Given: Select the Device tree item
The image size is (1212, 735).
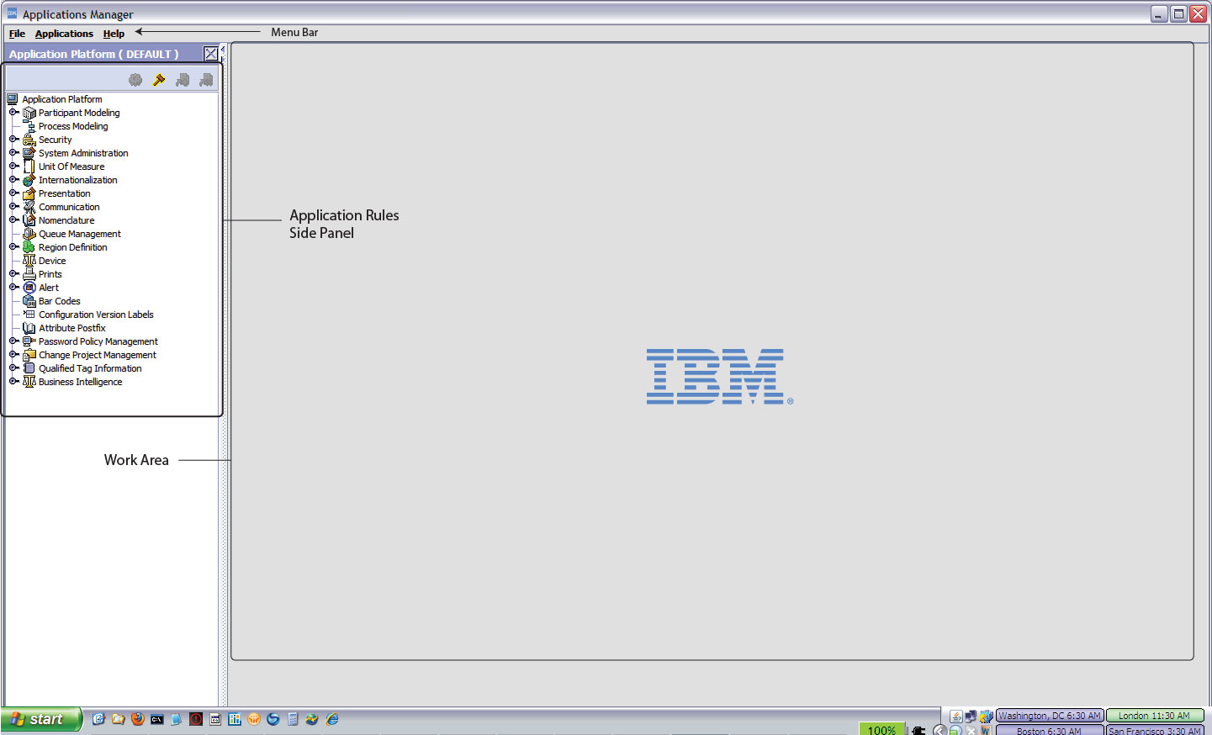Looking at the screenshot, I should (52, 261).
